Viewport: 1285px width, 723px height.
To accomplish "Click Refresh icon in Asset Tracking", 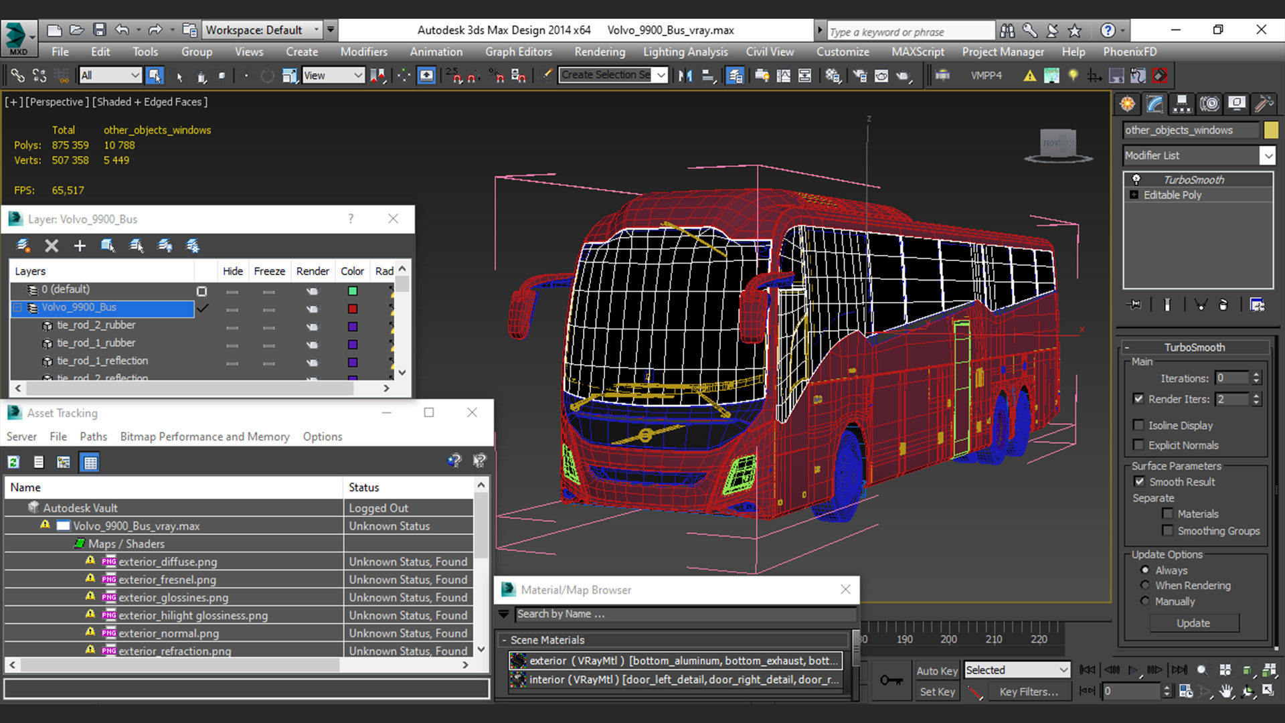I will tap(13, 462).
